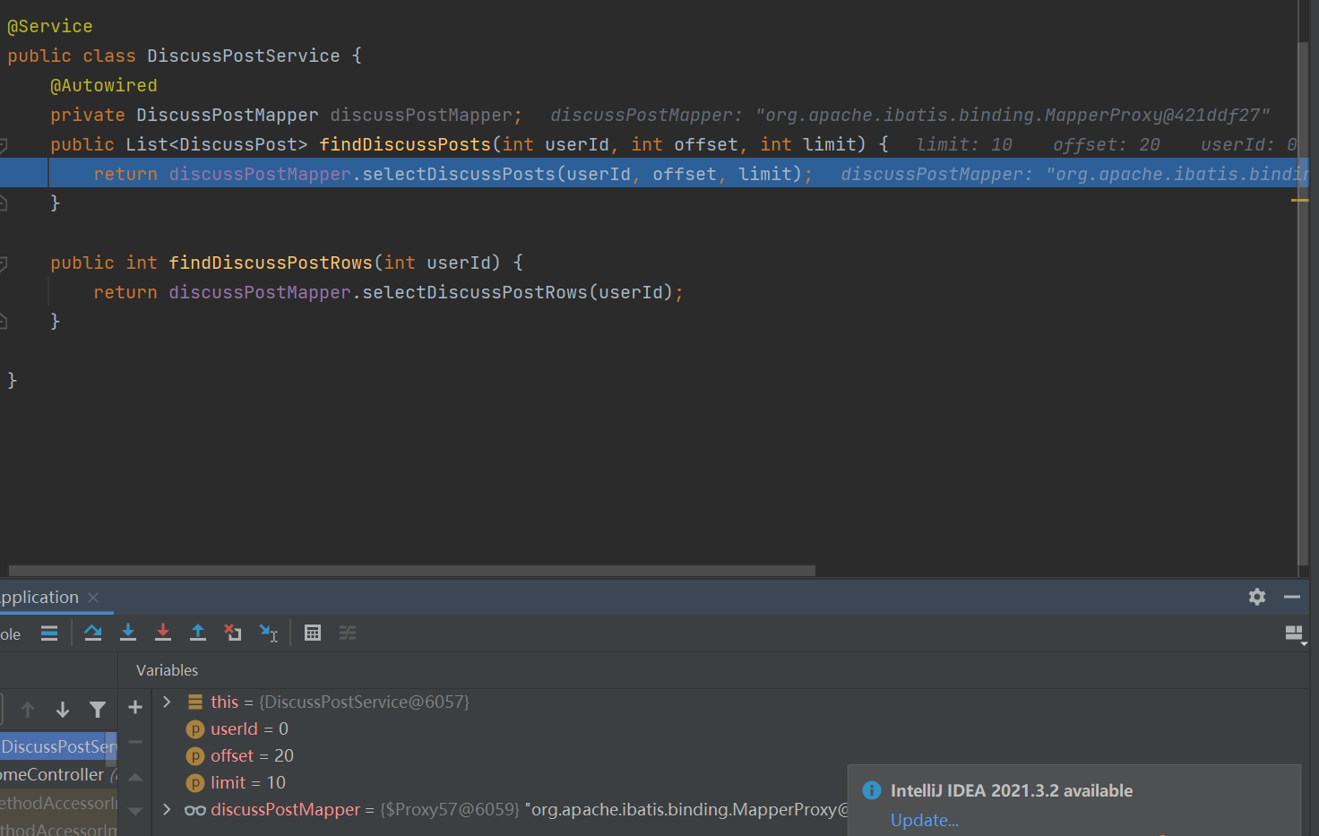Click findDiscussPostRows method name in the editor
The image size is (1319, 836).
271,263
